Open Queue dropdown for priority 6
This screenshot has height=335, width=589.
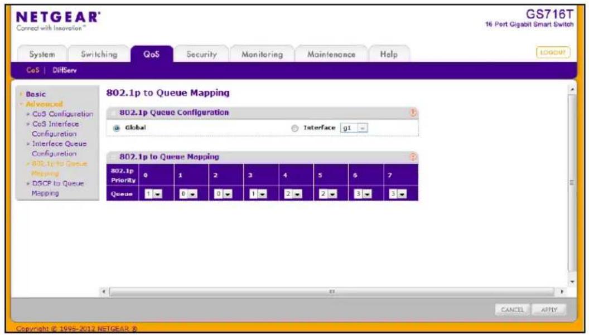click(363, 194)
